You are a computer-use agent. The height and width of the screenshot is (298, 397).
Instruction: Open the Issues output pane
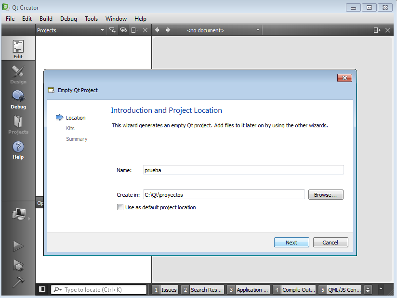tap(165, 290)
